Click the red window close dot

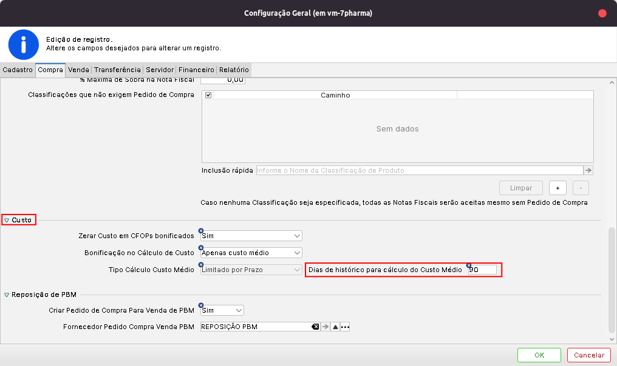click(x=602, y=13)
